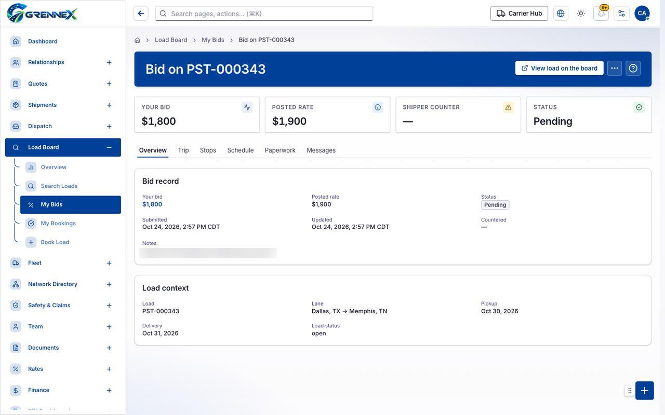Open Search Loads in sidebar

(71, 186)
